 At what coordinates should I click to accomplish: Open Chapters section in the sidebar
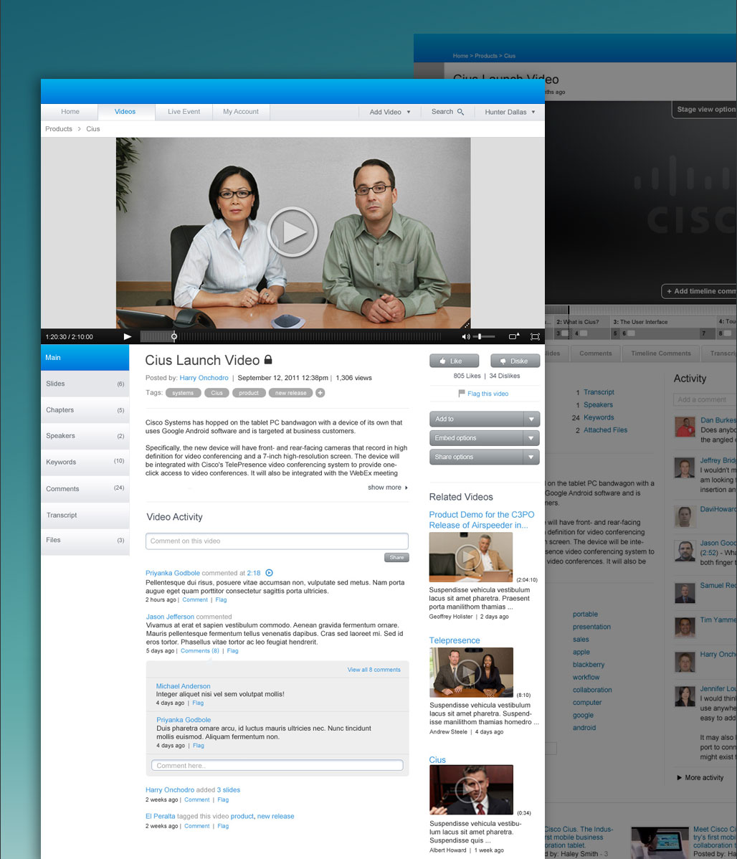coord(85,409)
